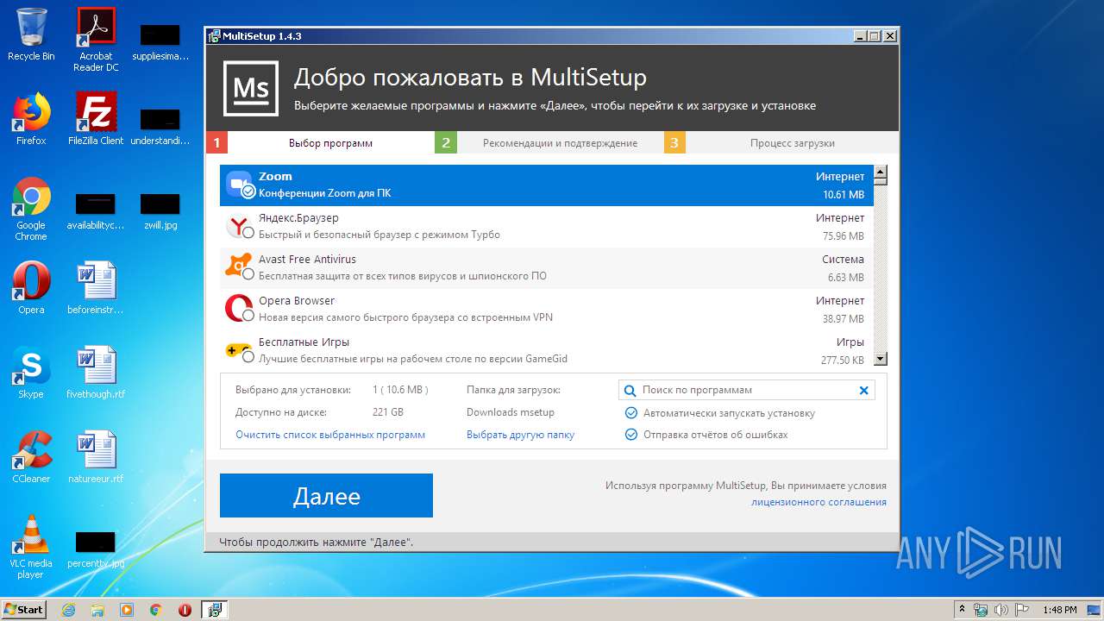Click scrollbar up arrow in program list
Screen dimensions: 1104x621
pos(881,172)
